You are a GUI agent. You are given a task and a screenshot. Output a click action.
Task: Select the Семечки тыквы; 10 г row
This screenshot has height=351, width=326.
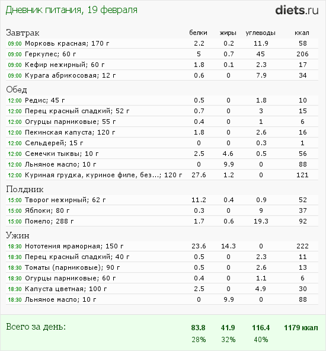[162, 154]
